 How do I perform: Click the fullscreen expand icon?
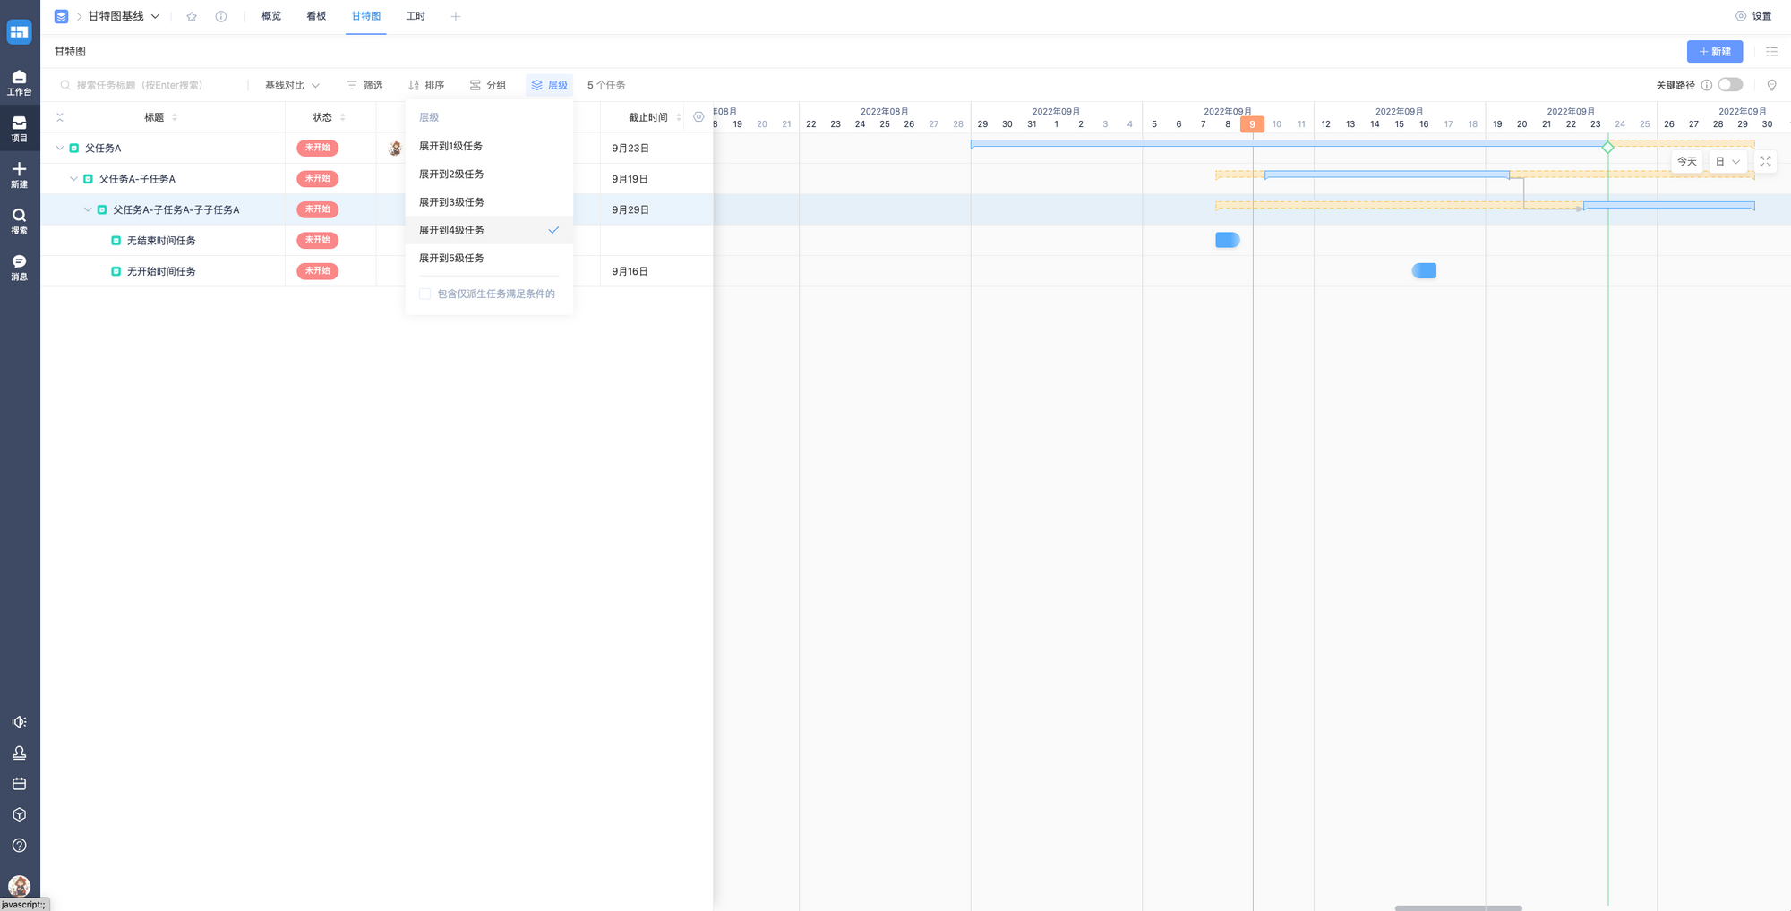(1765, 162)
